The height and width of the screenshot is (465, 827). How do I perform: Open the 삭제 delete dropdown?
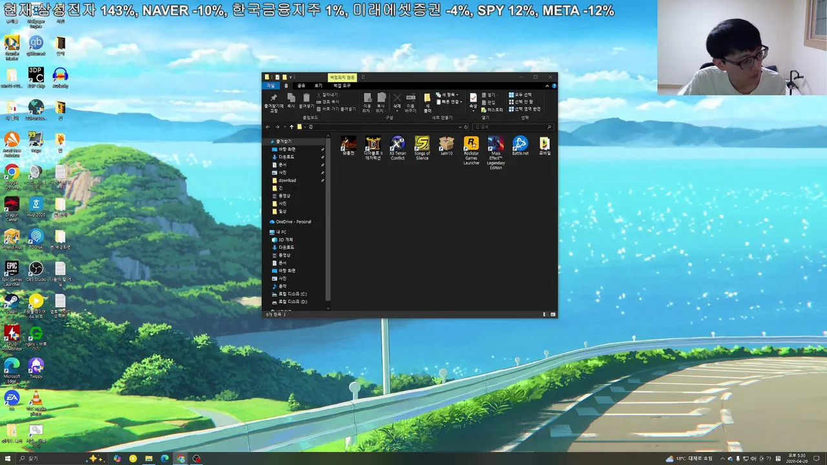click(397, 103)
